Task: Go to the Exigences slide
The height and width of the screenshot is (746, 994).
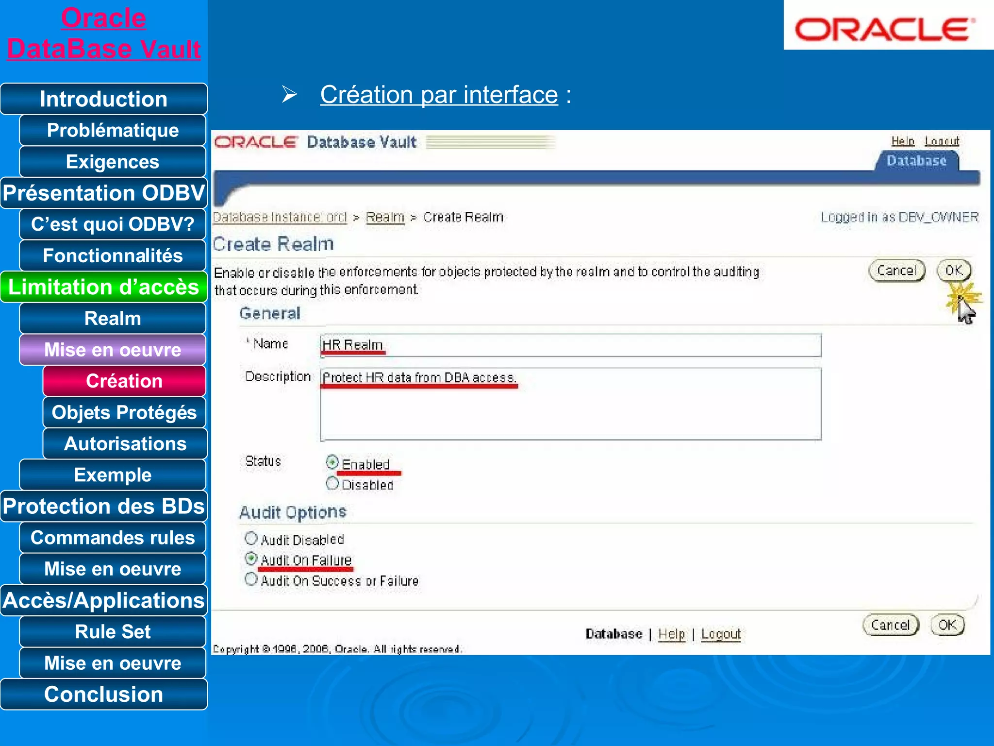Action: coord(113,162)
